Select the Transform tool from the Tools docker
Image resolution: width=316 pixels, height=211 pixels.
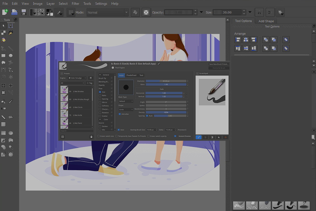pyautogui.click(x=3, y=93)
